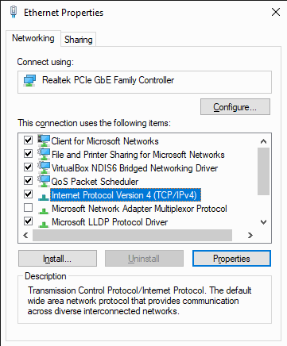Uncheck Client for Microsoft Networks checkbox
287x346 pixels.
click(x=28, y=140)
